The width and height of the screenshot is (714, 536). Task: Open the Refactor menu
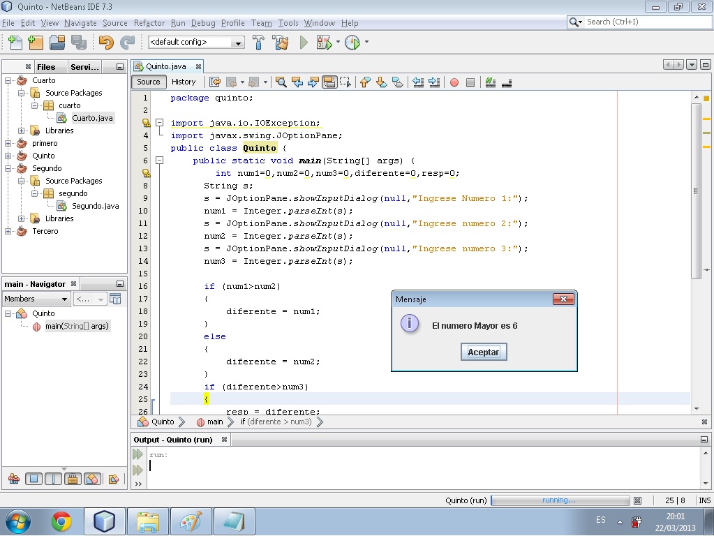pos(149,23)
